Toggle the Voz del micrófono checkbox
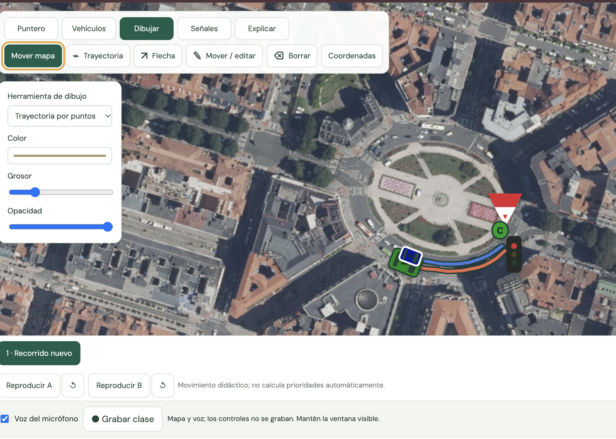 tap(4, 419)
